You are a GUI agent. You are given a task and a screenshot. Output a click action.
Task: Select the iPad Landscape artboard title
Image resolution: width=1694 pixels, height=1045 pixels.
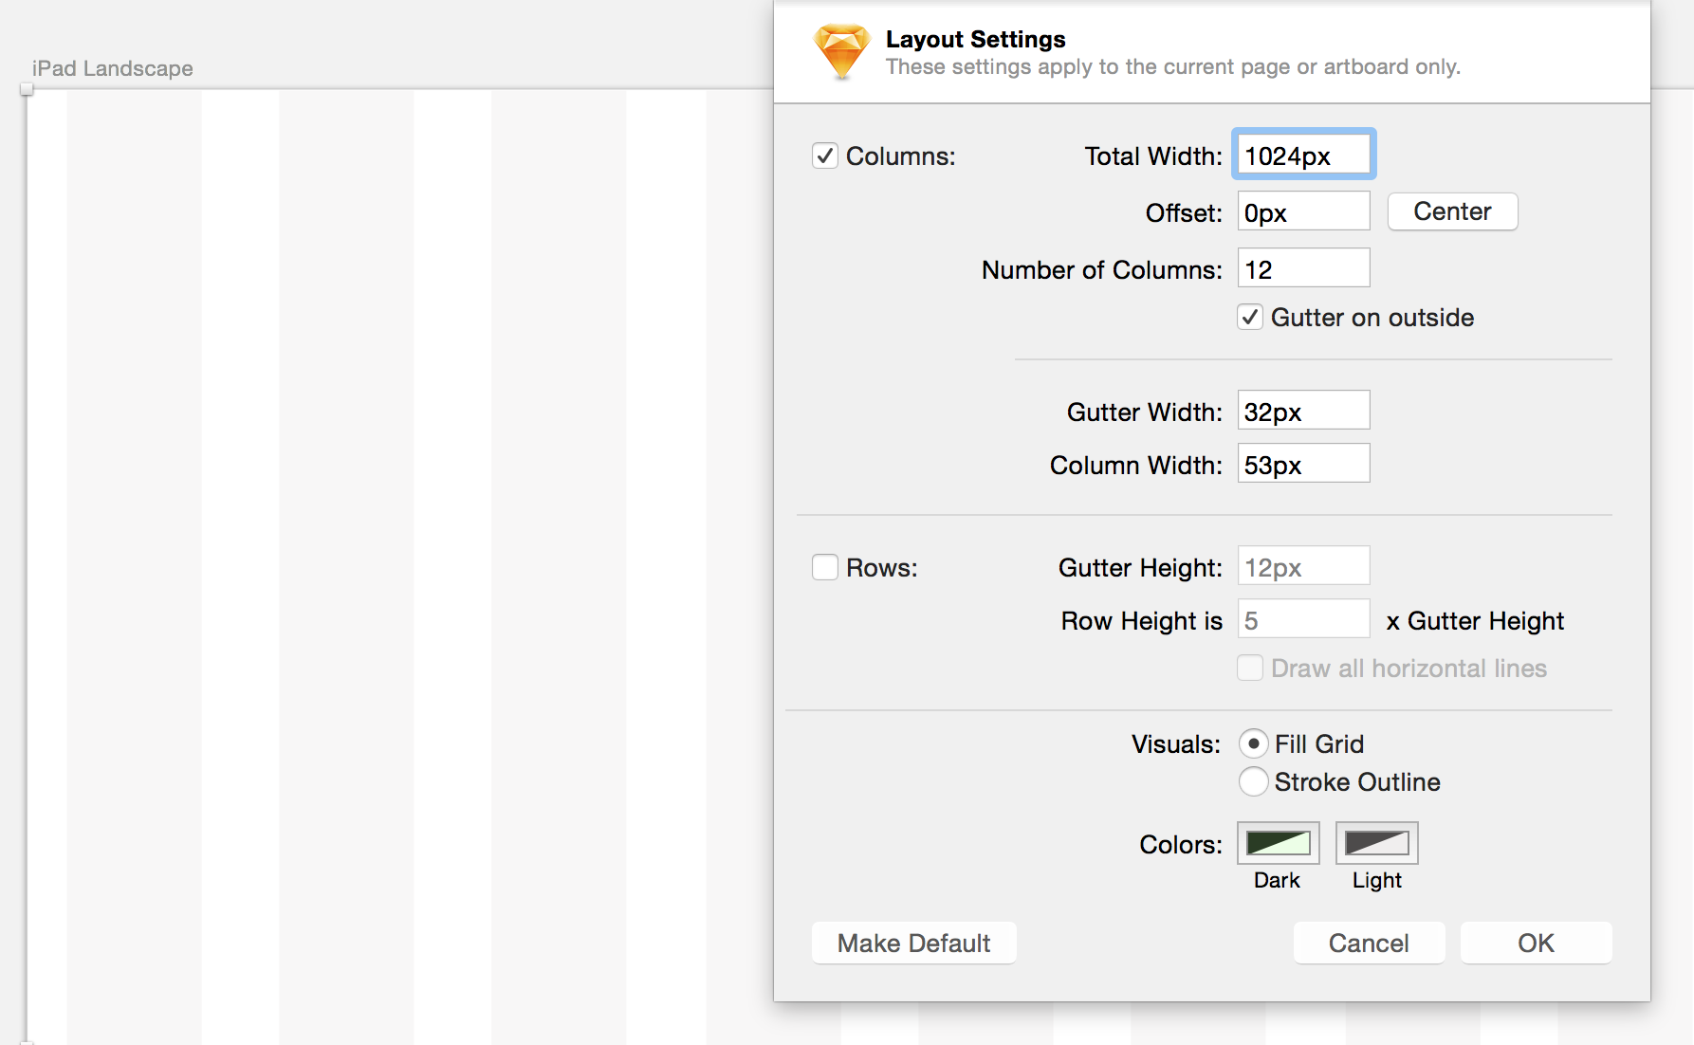pyautogui.click(x=112, y=68)
